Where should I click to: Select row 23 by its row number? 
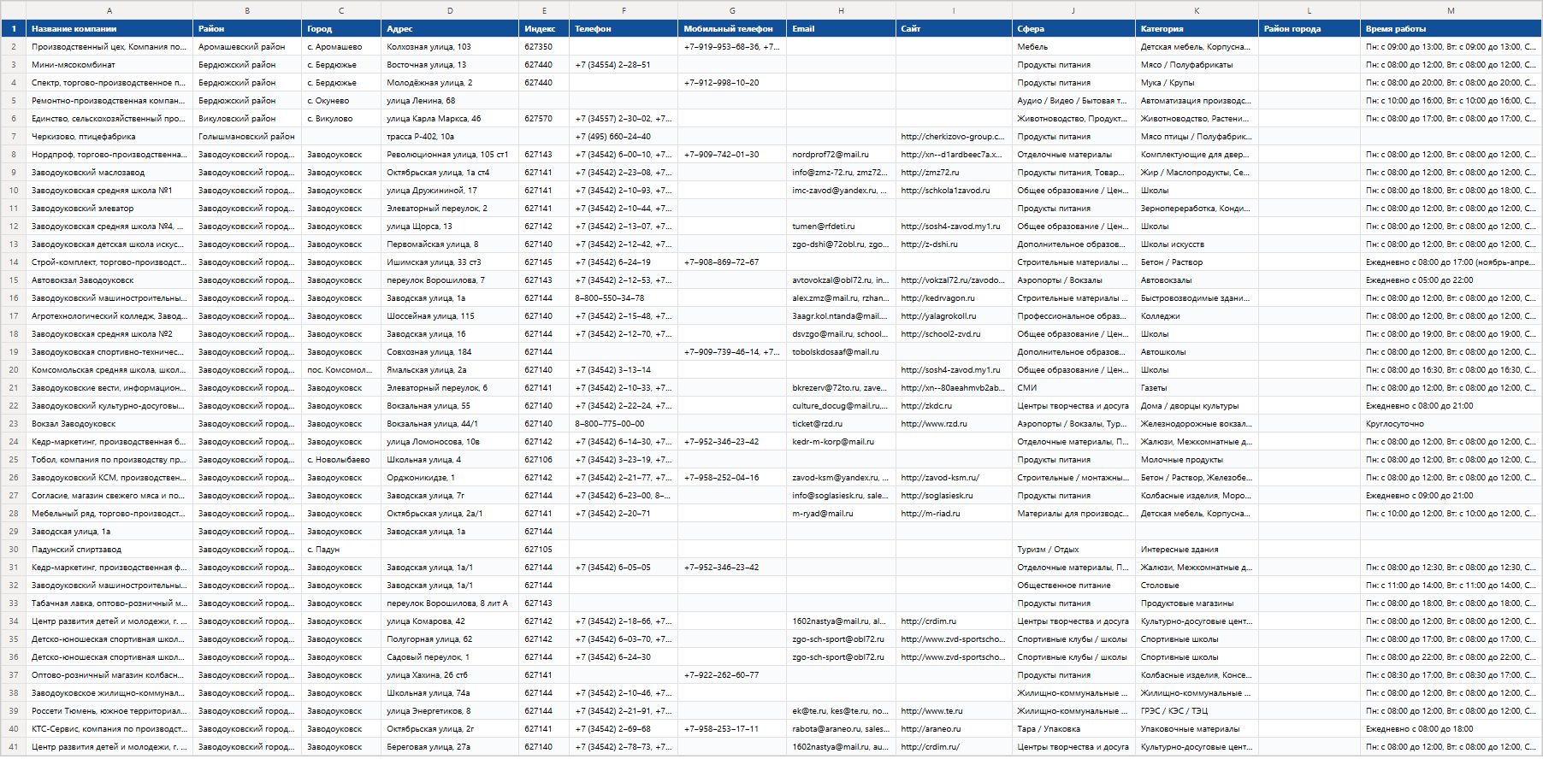13,424
